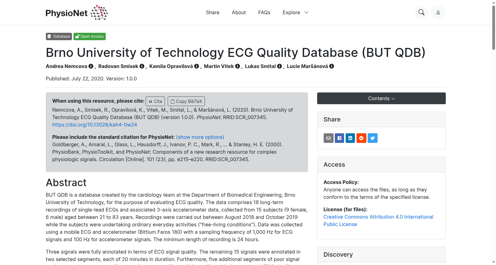This screenshot has width=496, height=265.
Task: Click info icon next to Lukas Smital
Action: (279, 66)
